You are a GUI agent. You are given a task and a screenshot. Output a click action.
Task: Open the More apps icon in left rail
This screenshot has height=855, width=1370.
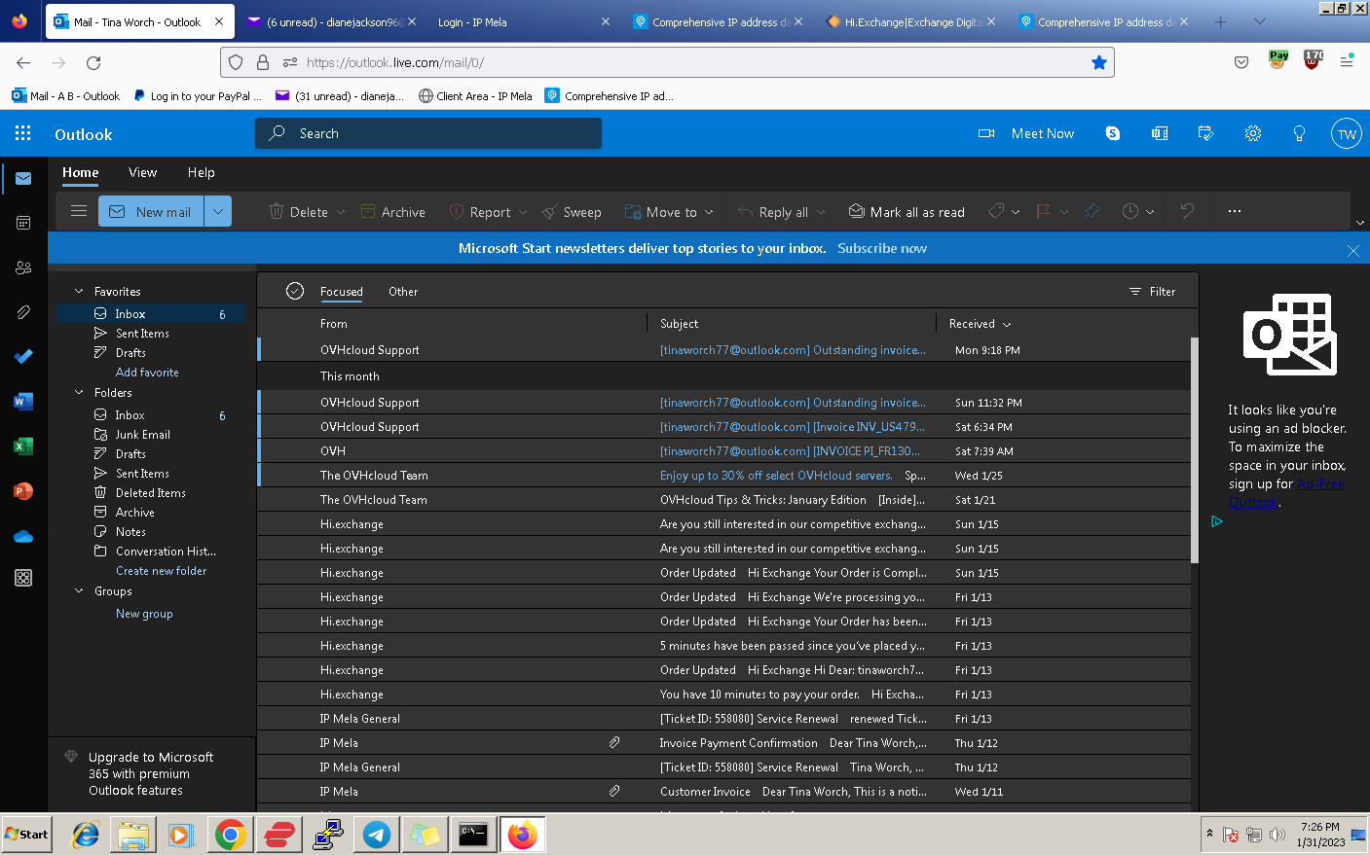(x=23, y=578)
